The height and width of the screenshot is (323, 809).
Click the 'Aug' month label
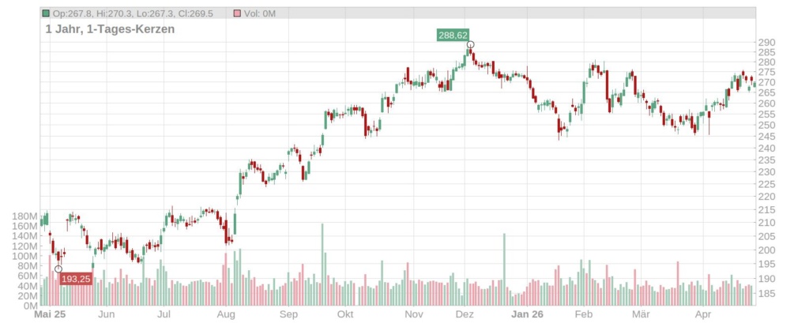pos(226,314)
